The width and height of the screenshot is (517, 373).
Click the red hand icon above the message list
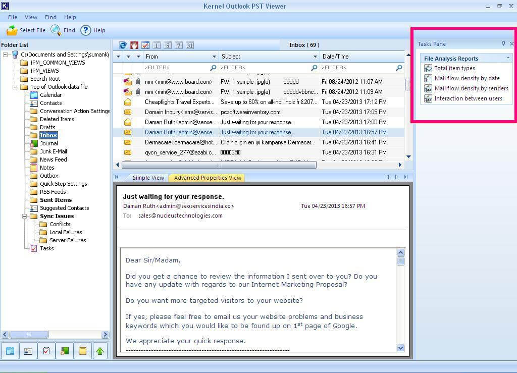click(134, 45)
